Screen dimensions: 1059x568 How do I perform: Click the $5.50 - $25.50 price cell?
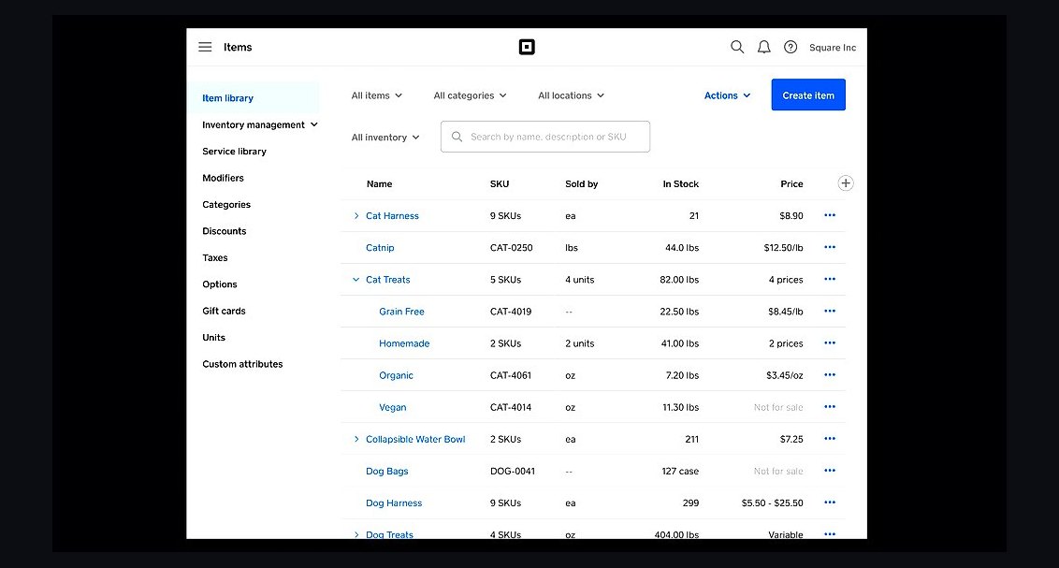click(x=772, y=503)
